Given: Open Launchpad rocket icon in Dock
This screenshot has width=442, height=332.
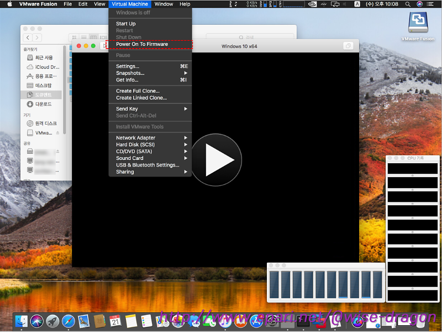Looking at the screenshot, I should click(52, 322).
